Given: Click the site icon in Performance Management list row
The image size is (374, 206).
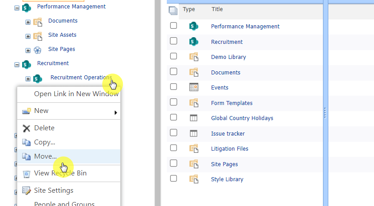Looking at the screenshot, I should tap(194, 26).
